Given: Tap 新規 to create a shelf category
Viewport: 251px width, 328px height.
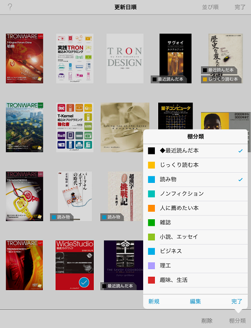Looking at the screenshot, I should (x=154, y=301).
